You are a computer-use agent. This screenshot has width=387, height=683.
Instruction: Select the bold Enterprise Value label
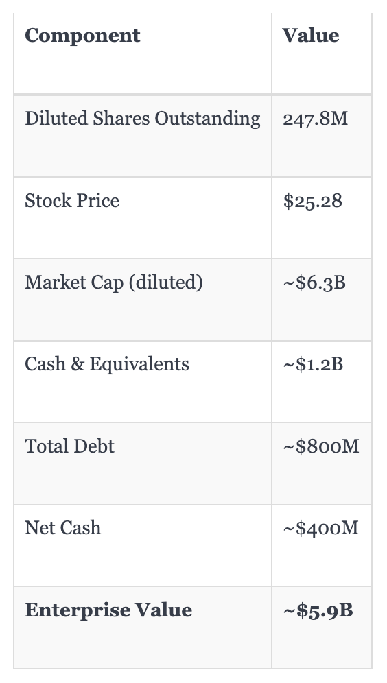pos(108,610)
